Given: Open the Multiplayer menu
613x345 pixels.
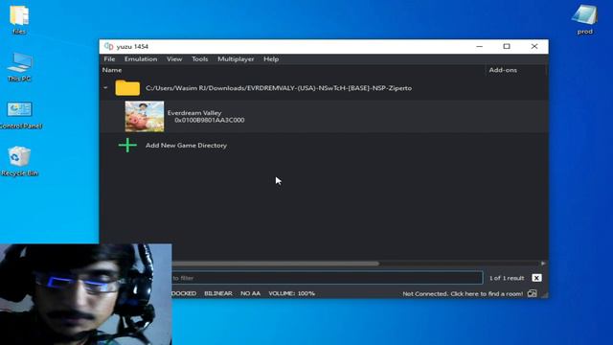Looking at the screenshot, I should [x=236, y=59].
